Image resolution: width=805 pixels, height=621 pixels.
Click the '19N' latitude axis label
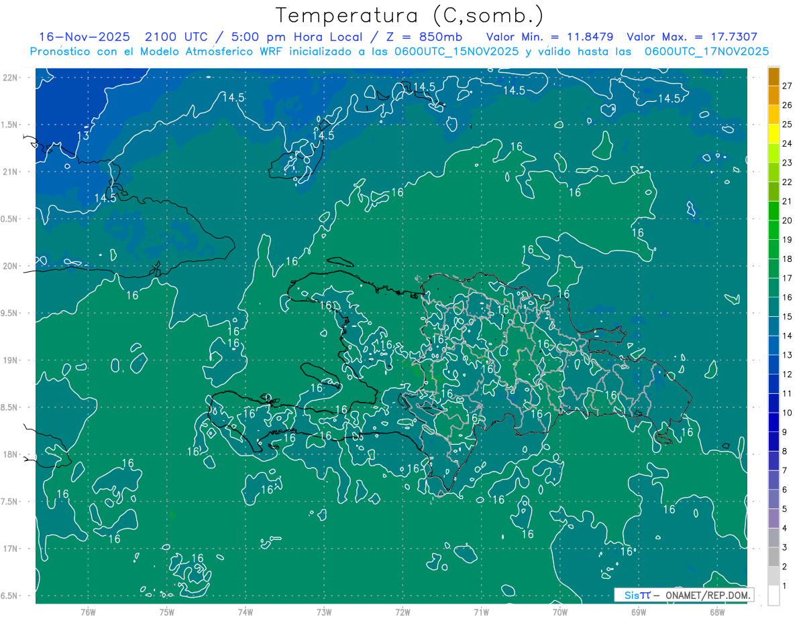pos(11,360)
